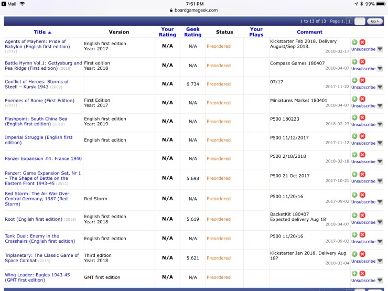Open dropdown arrow in Imperial Struggle row
Viewport: 388px width, 291px height.
(x=380, y=143)
